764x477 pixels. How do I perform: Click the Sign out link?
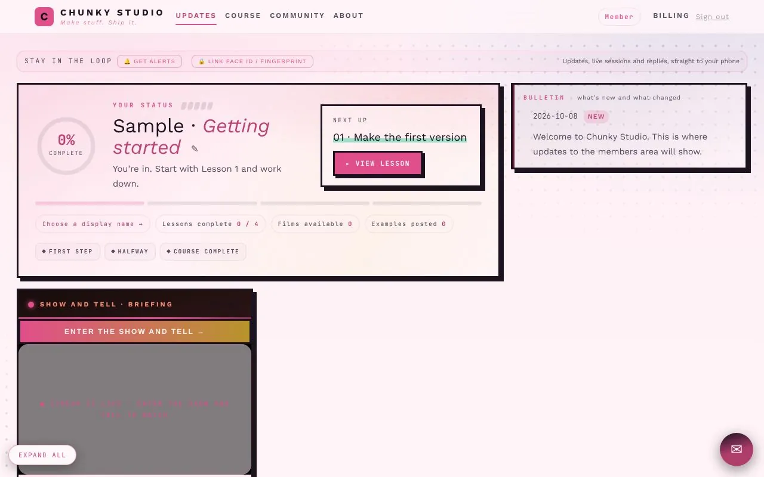pos(712,17)
